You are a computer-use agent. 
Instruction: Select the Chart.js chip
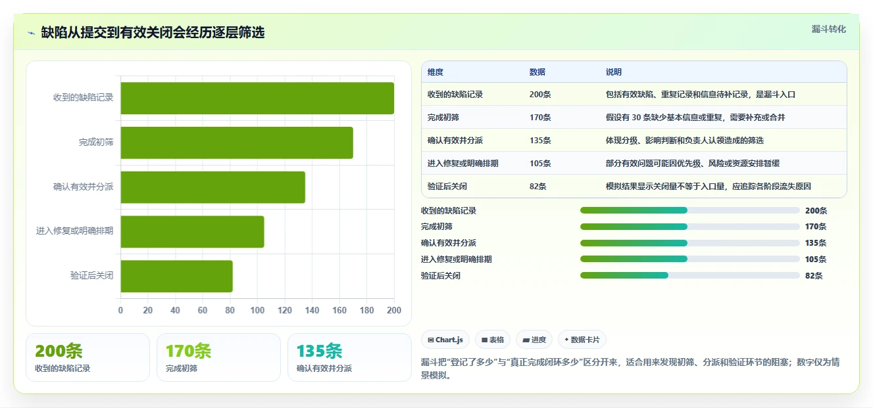445,340
